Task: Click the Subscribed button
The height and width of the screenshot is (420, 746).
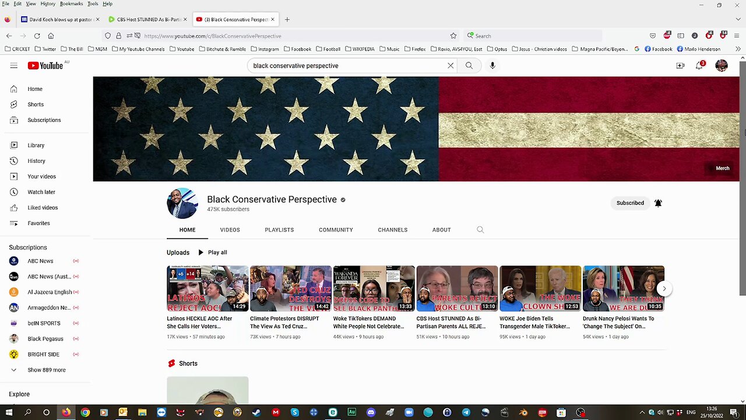Action: (630, 203)
